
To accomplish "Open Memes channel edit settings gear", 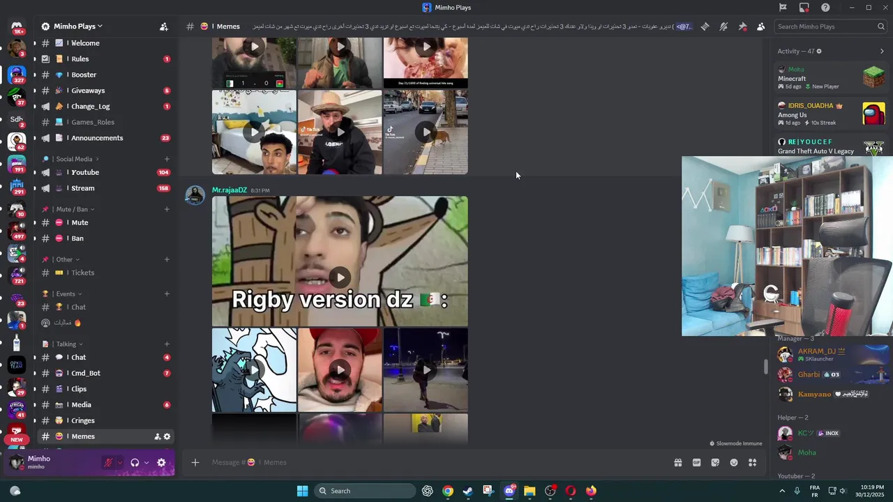I will (167, 436).
